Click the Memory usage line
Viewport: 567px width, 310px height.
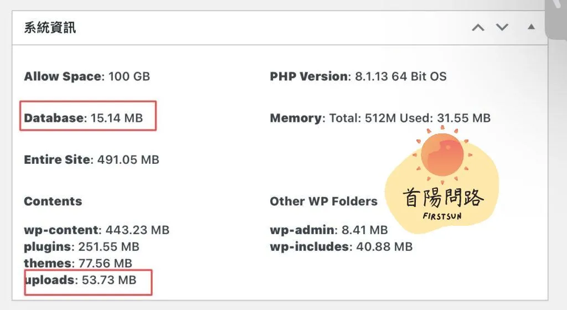(380, 117)
